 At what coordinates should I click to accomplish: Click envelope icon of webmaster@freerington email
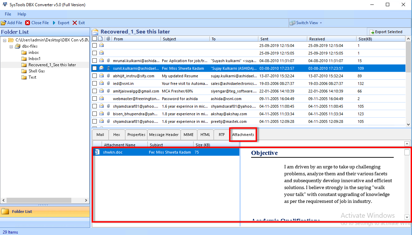[101, 99]
